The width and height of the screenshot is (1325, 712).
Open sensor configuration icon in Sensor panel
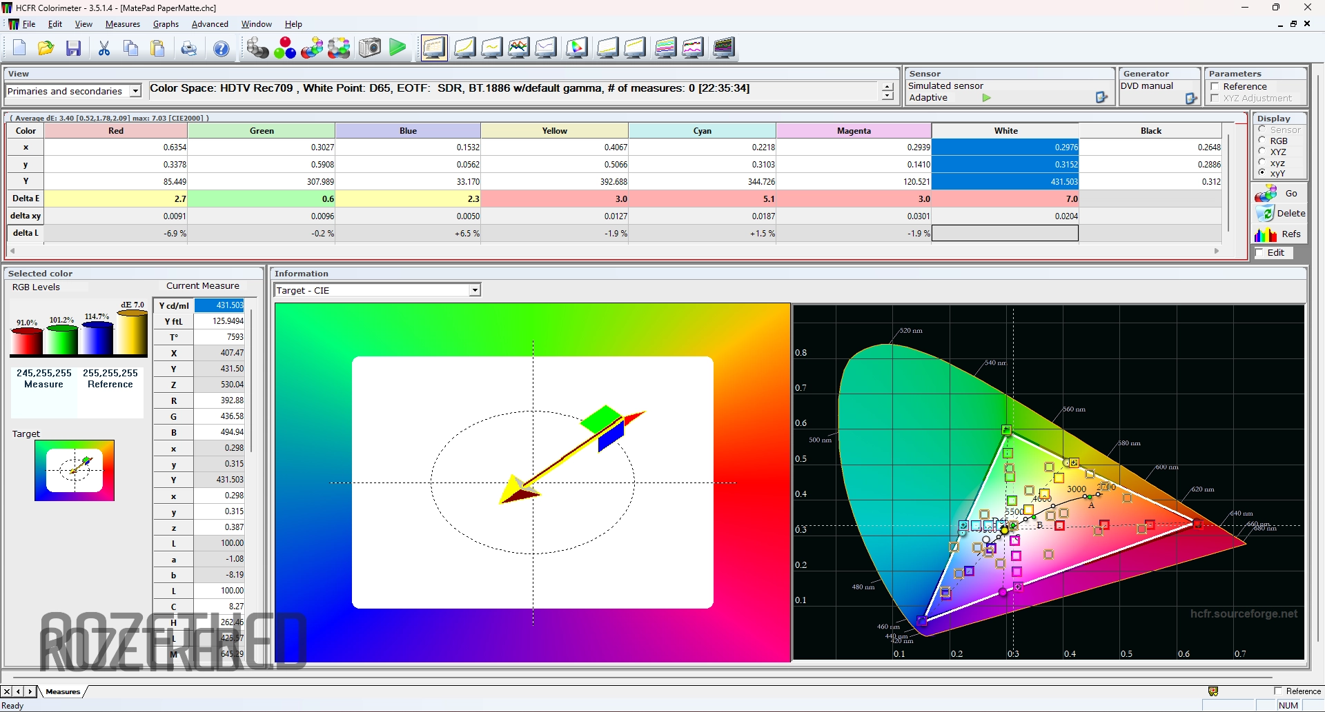(x=1101, y=98)
